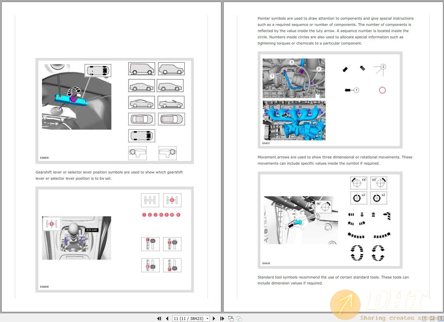Click the blue exhaust manifold illustration

[294, 120]
